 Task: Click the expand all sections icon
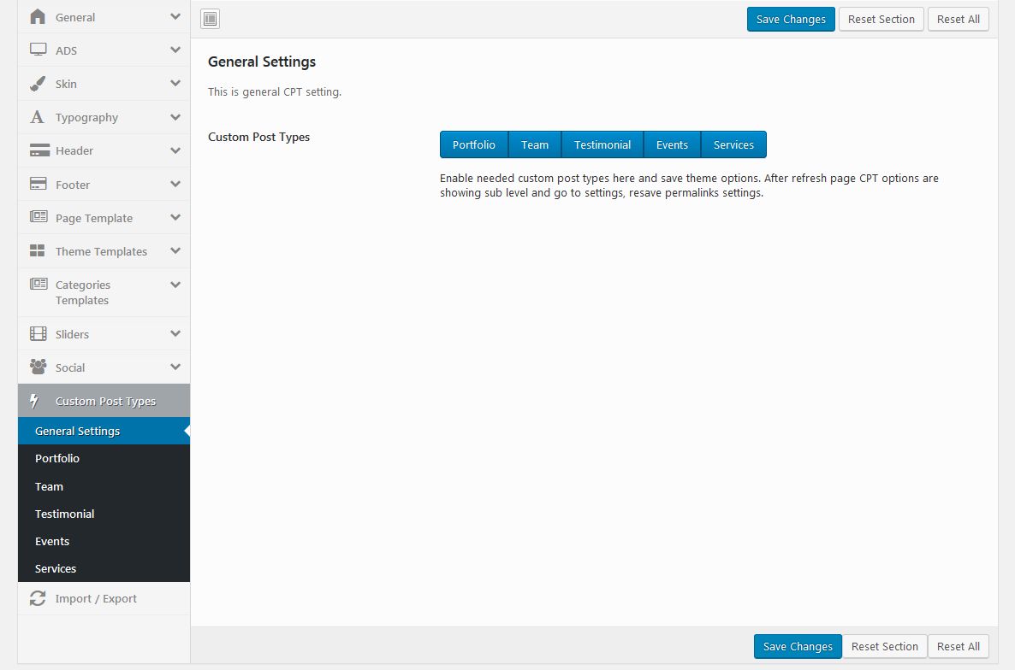211,19
